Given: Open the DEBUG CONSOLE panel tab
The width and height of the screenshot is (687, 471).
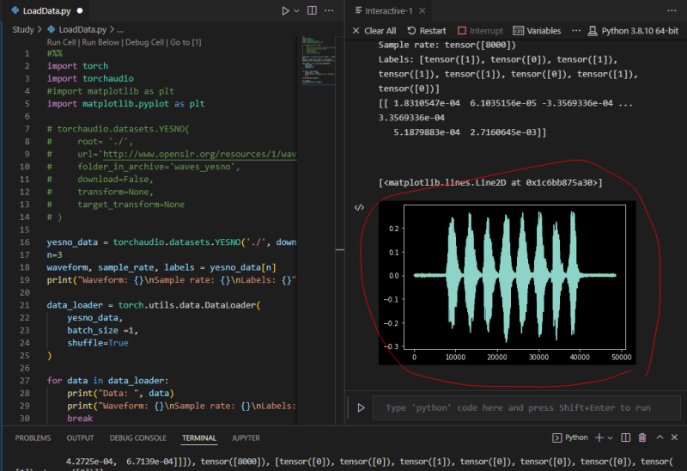Looking at the screenshot, I should click(138, 437).
